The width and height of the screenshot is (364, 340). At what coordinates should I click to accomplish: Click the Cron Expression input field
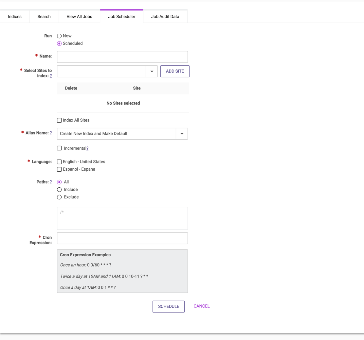click(122, 238)
